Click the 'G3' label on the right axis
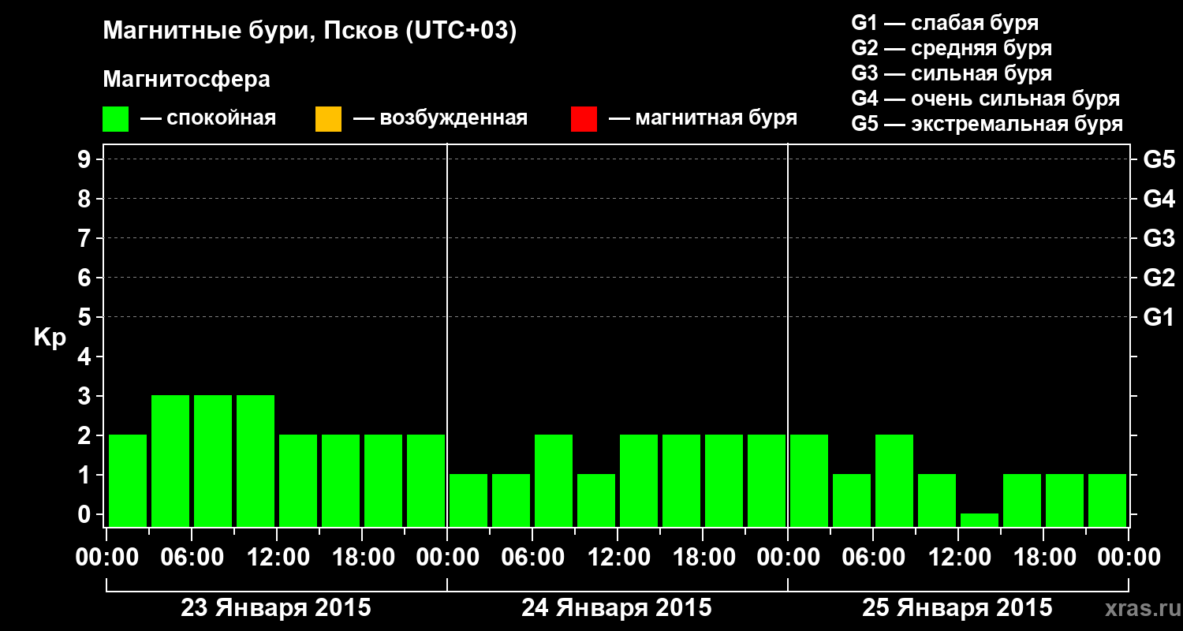The image size is (1183, 631). coord(1159,238)
